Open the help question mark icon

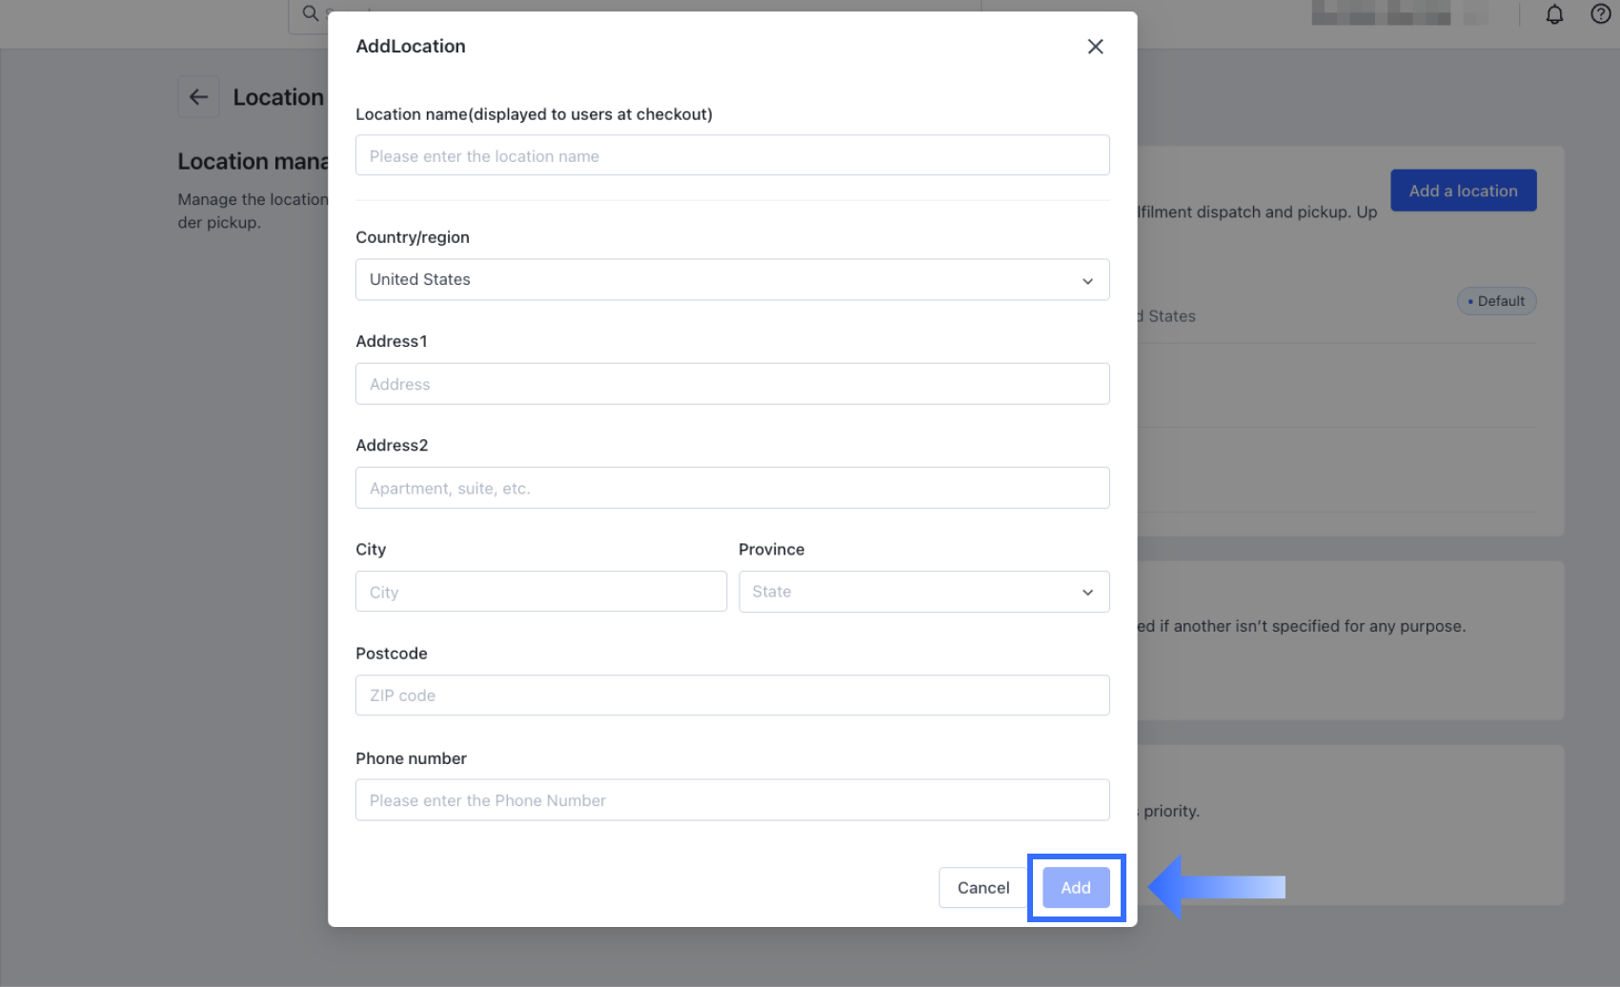1601,14
